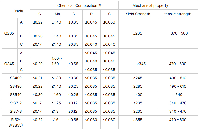Select the Q235 grade cell
The image size is (201, 131).
click(9, 33)
